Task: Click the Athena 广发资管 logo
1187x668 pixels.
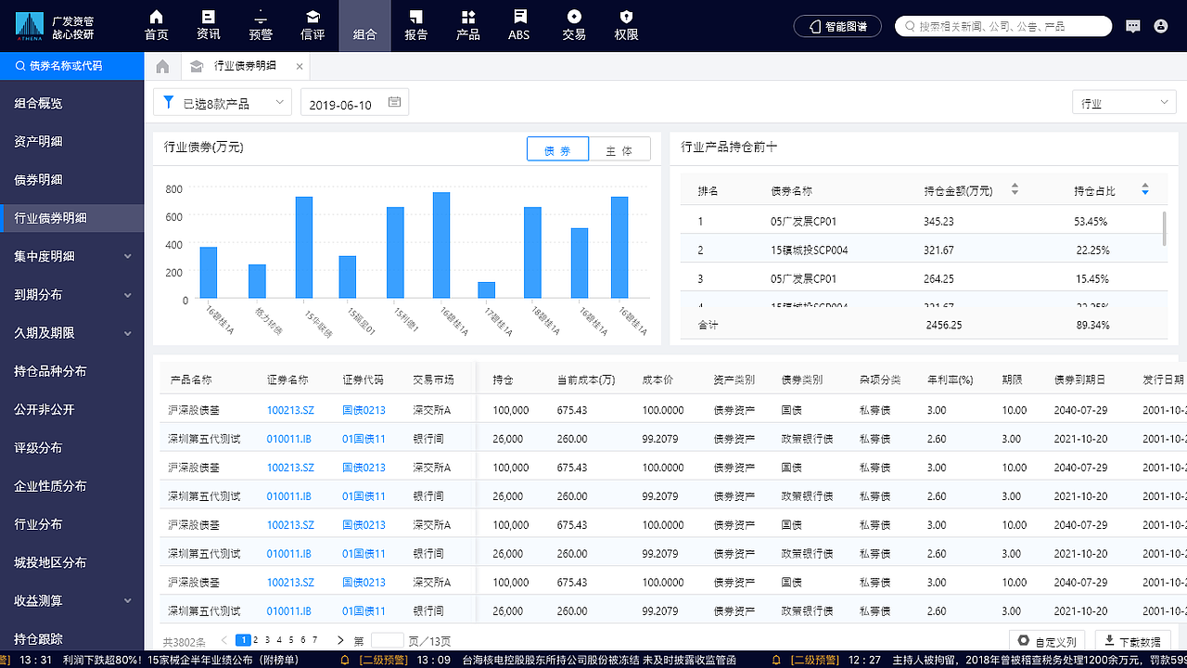Action: click(55, 26)
